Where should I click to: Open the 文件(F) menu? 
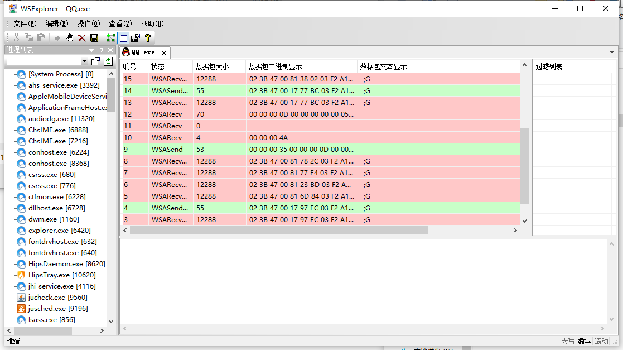(25, 23)
